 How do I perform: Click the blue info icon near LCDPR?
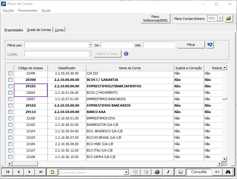126,54
